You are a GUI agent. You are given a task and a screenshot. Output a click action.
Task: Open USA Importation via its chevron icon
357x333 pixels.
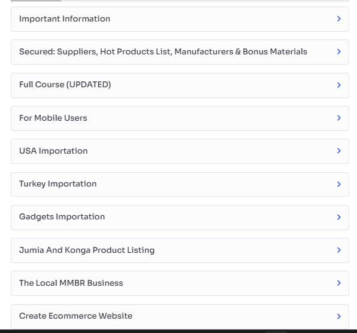point(339,151)
